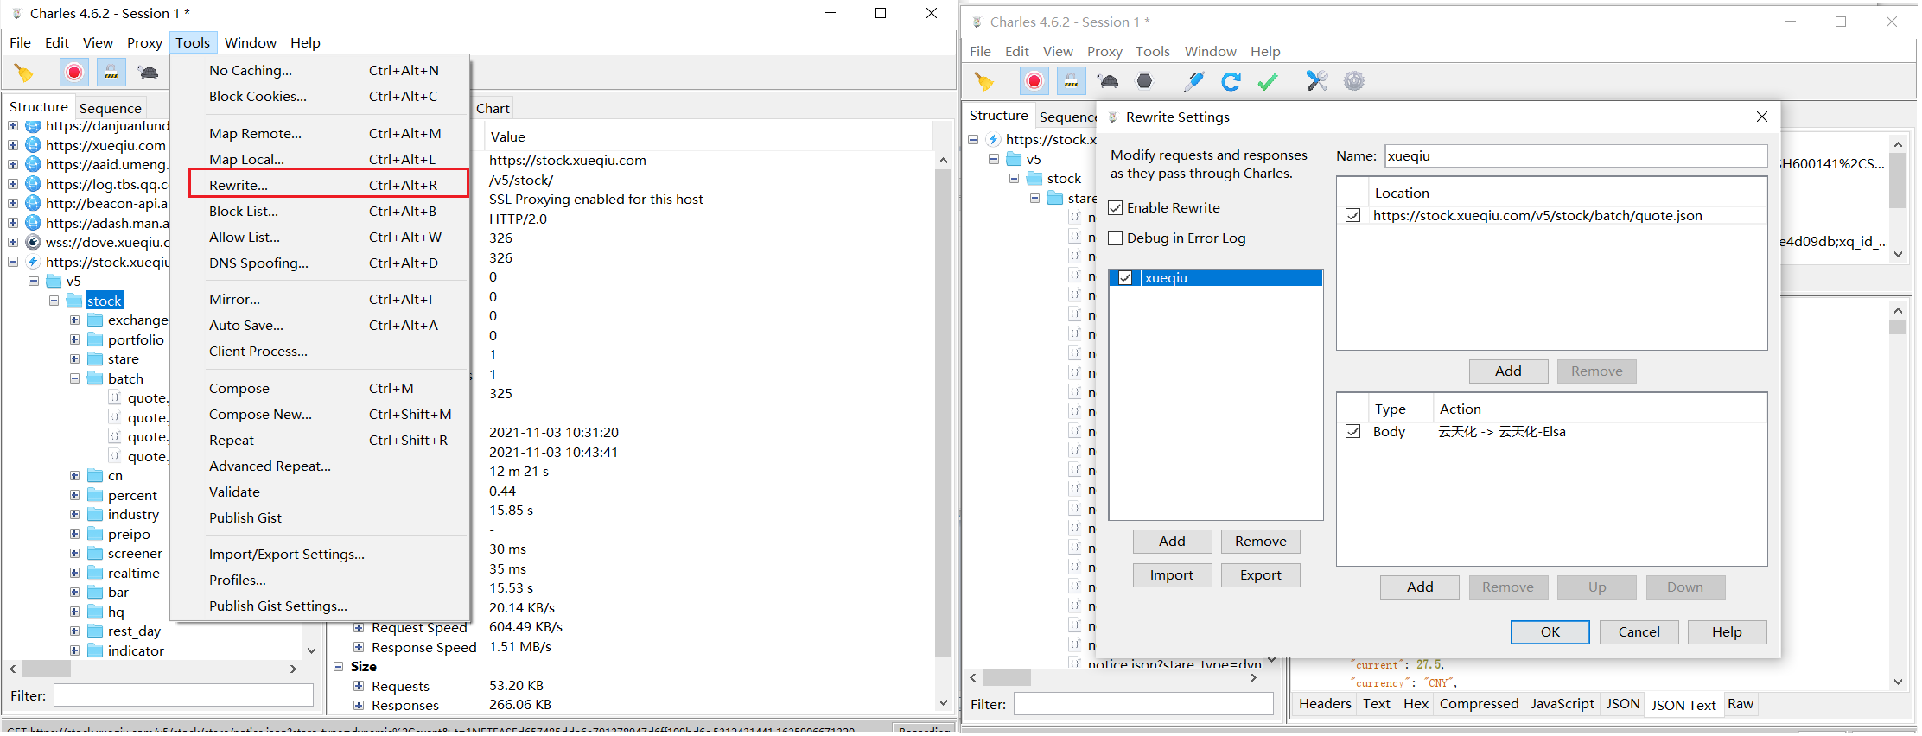Click Add button below the Type/Action rules table

[x=1420, y=587]
